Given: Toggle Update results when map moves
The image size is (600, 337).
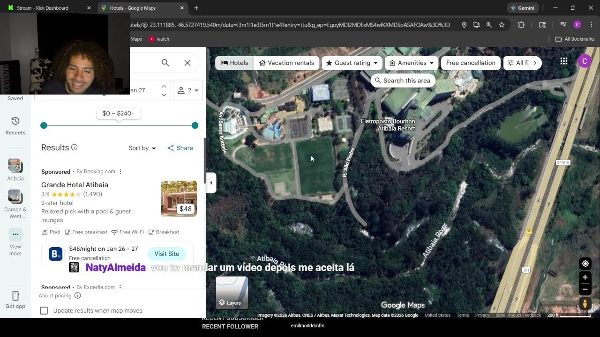Looking at the screenshot, I should point(44,311).
